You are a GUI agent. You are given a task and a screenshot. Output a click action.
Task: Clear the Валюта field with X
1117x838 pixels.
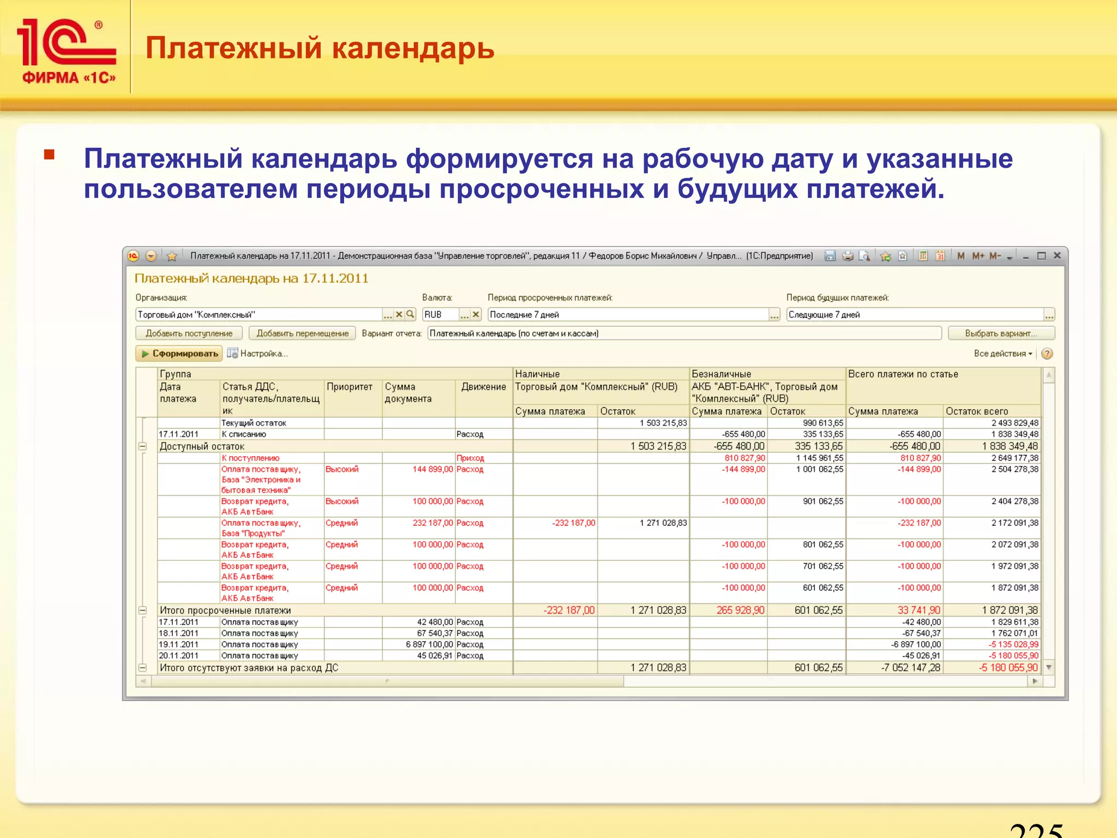pos(476,315)
